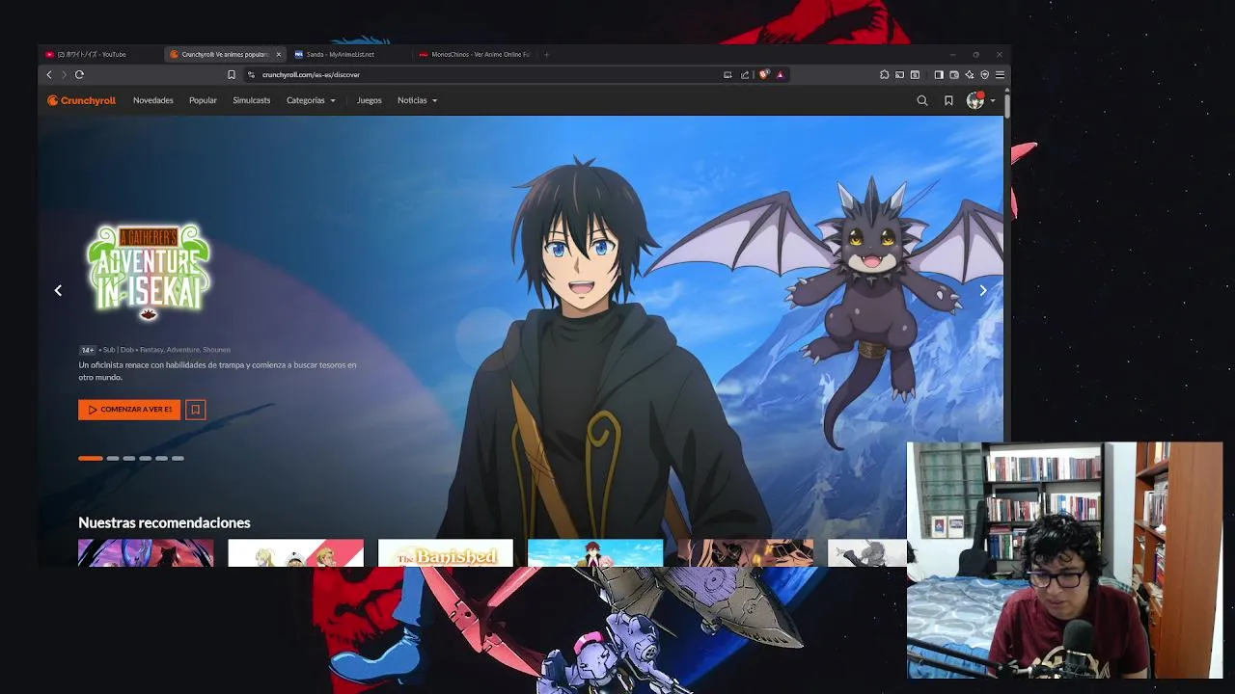
Task: Expand the Noticias dropdown
Action: (417, 100)
